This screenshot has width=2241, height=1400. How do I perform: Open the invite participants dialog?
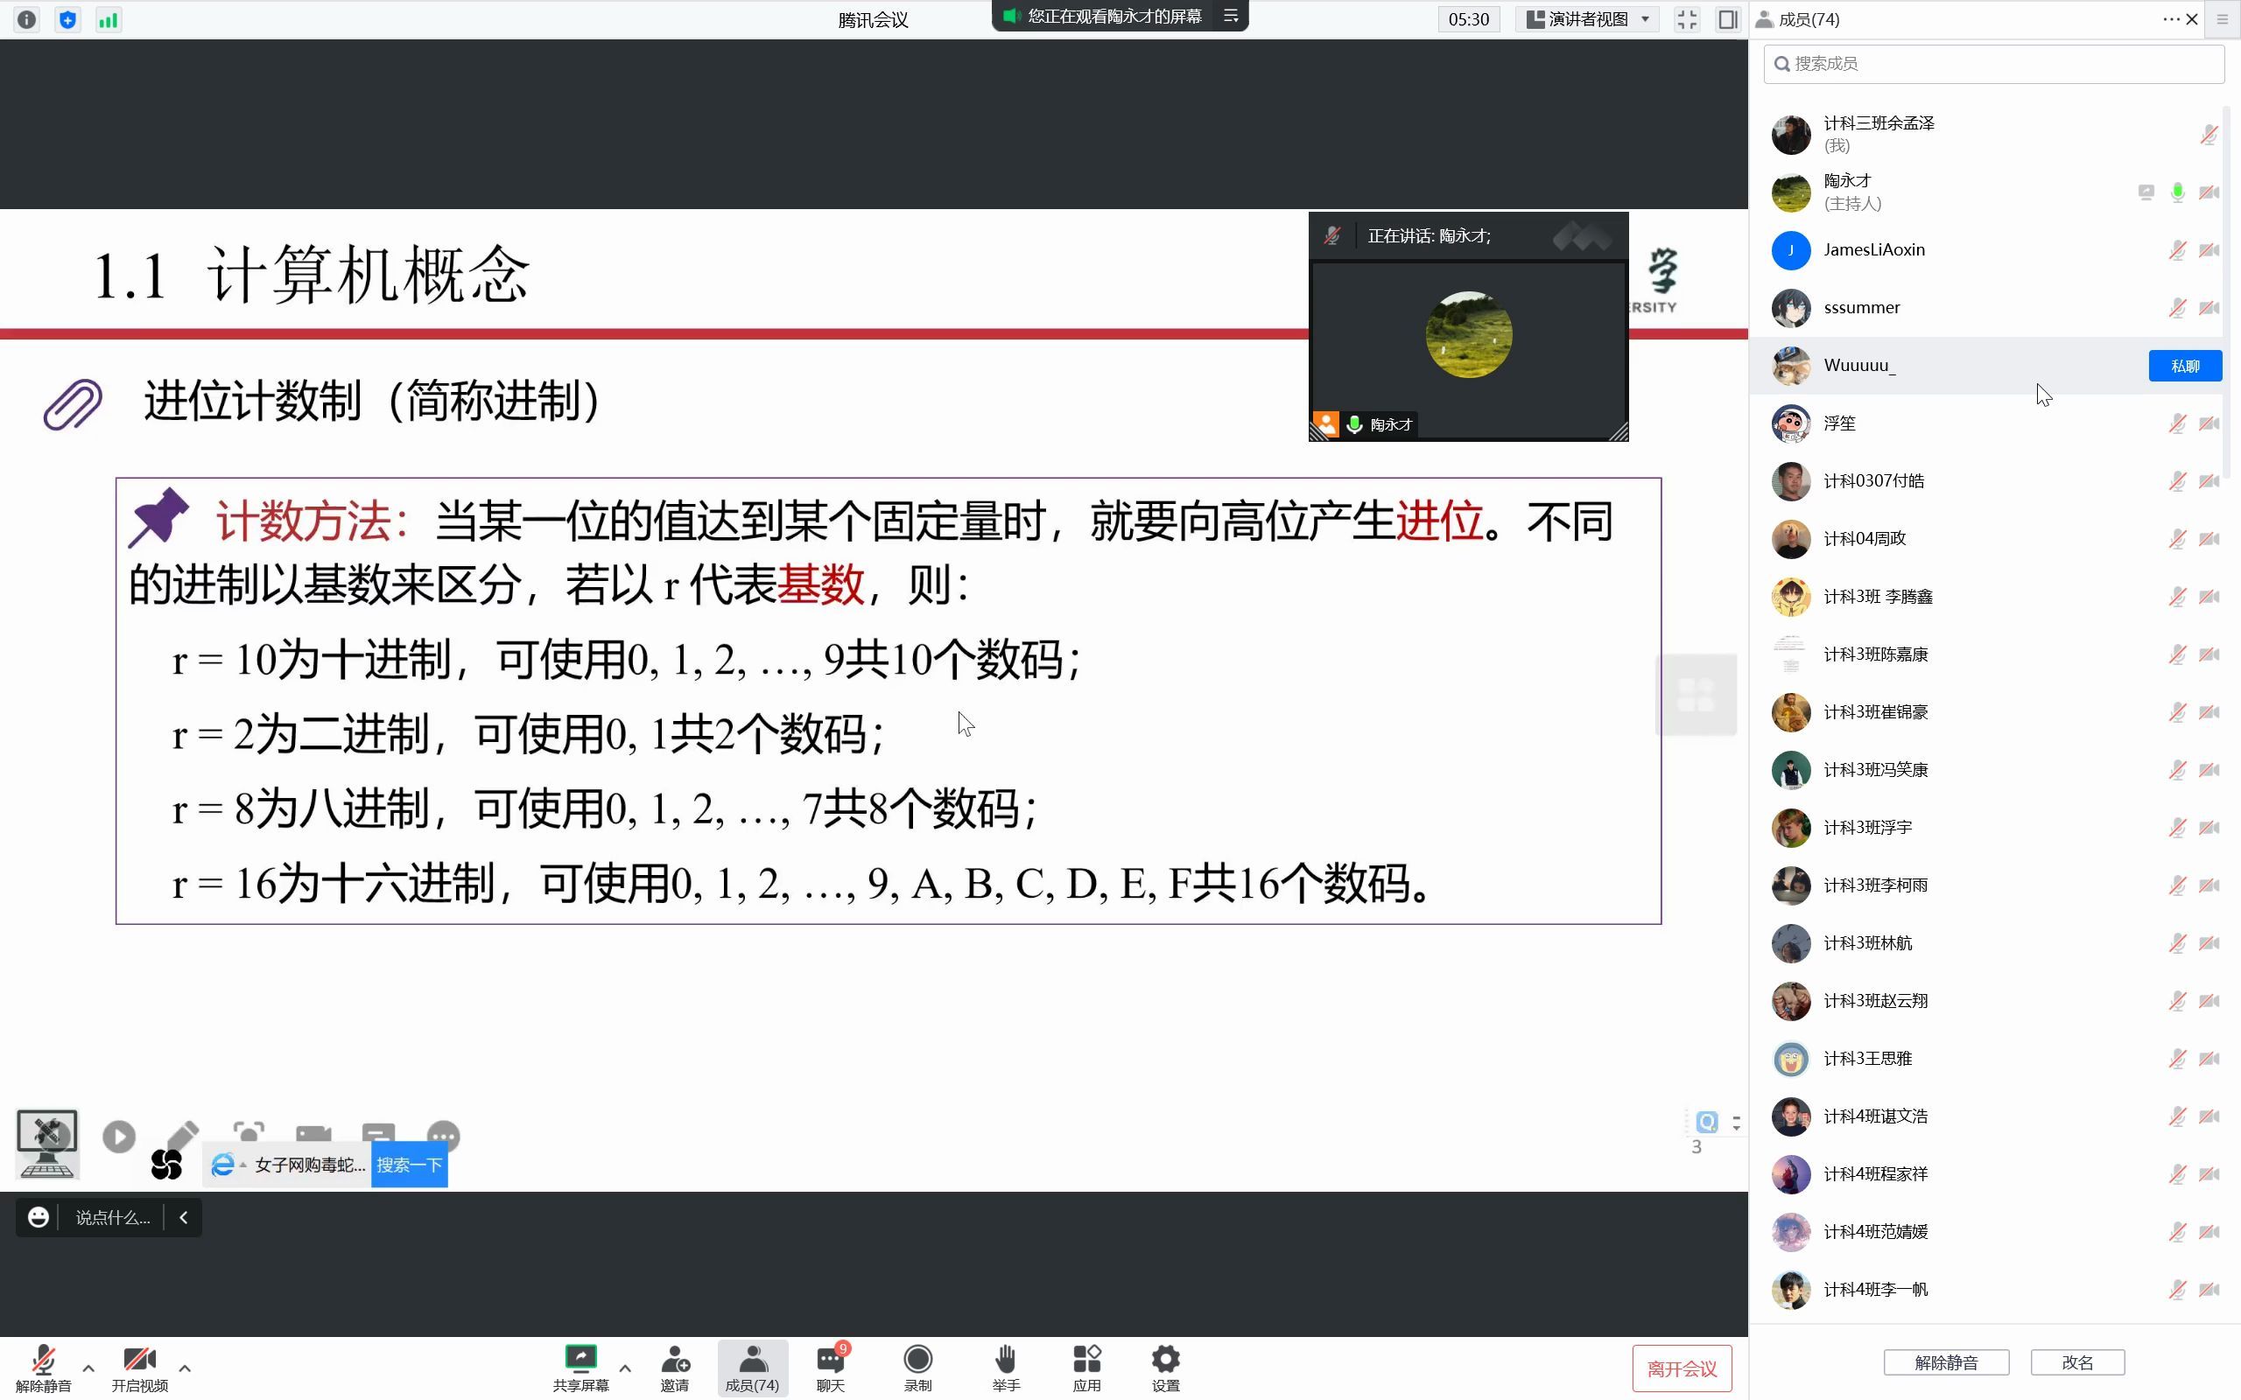[x=677, y=1366]
